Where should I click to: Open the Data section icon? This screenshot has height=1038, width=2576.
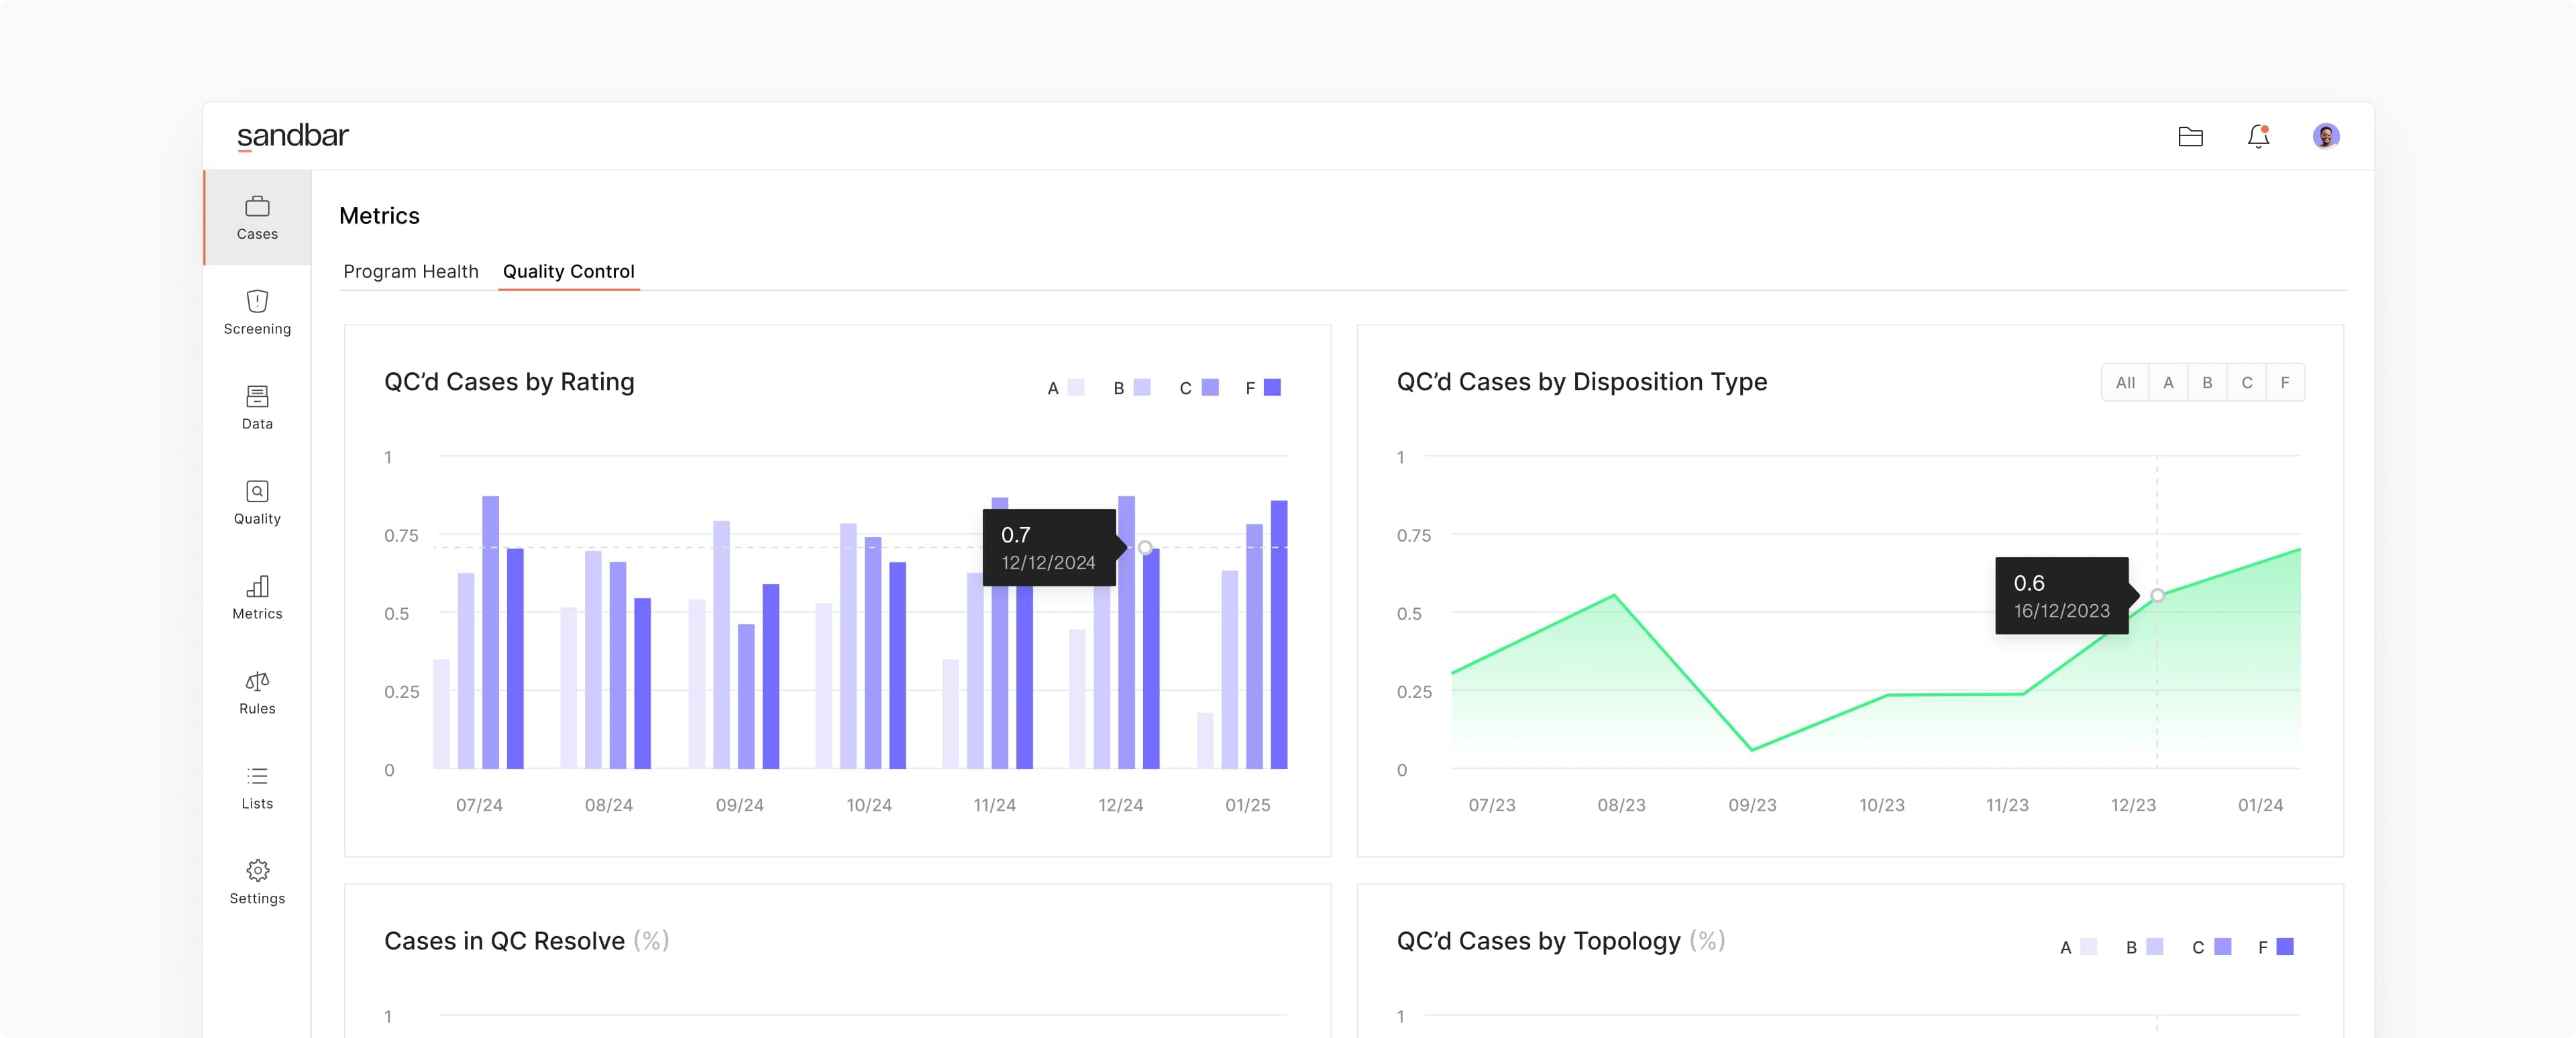(x=257, y=397)
